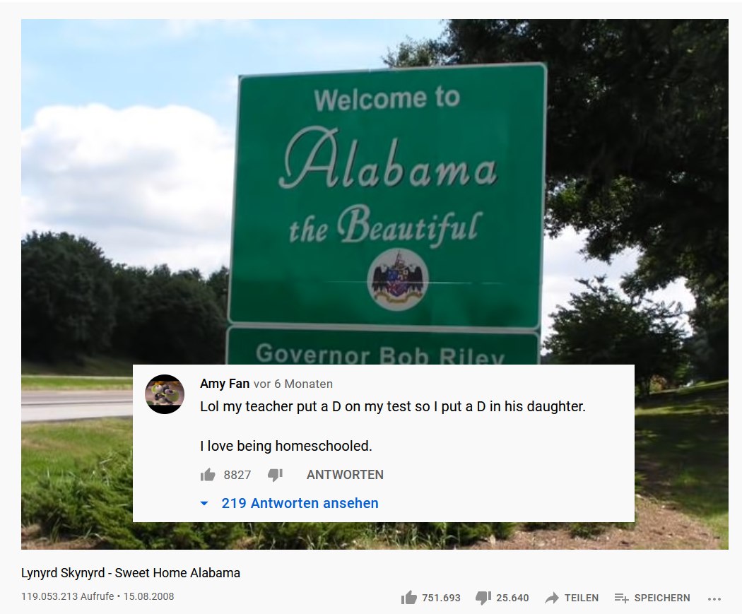The image size is (742, 614).
Task: Click the Sweet Home Alabama video title
Action: [x=131, y=573]
